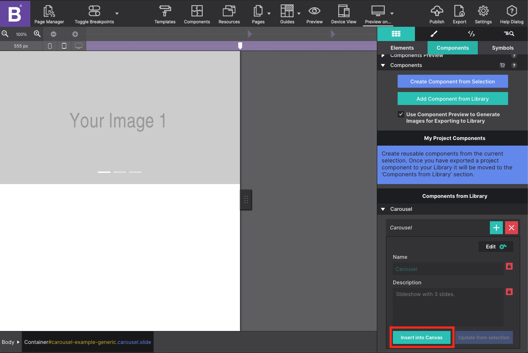Open the Resources folder icon
Viewport: 528px width, 353px height.
tap(229, 11)
